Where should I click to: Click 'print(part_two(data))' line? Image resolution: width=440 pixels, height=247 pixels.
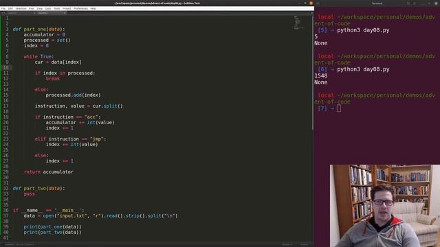[52, 233]
